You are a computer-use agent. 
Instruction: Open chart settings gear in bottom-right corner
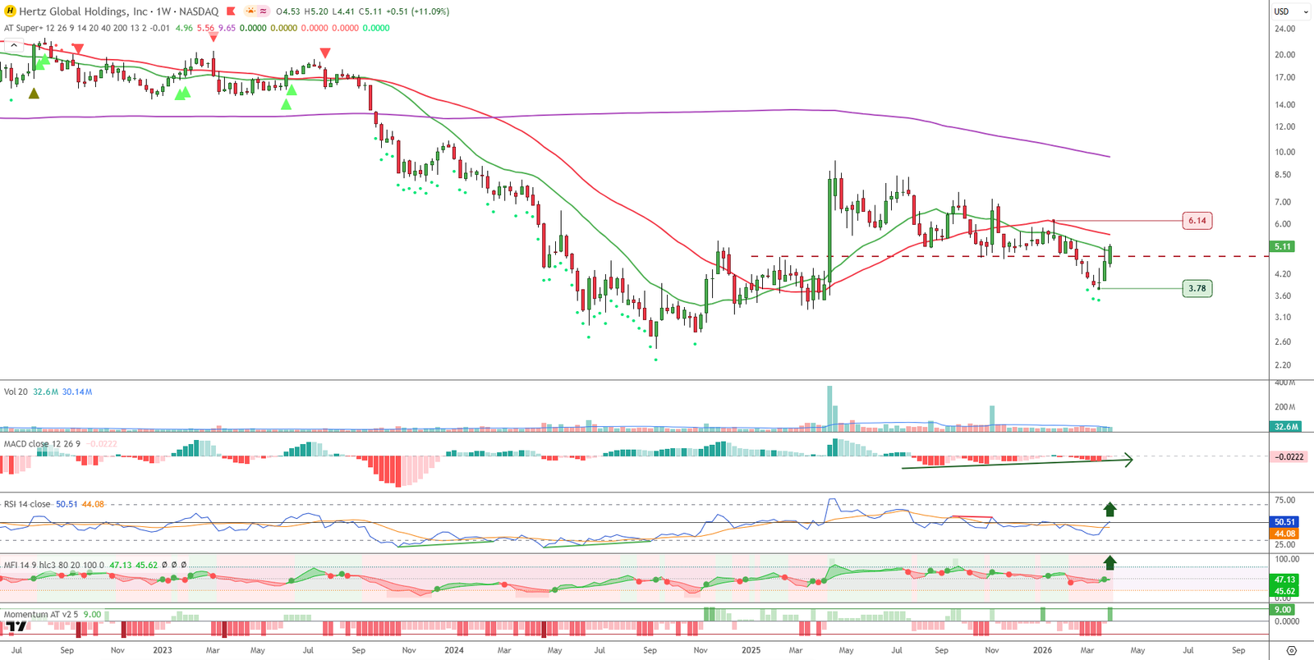pyautogui.click(x=1291, y=650)
